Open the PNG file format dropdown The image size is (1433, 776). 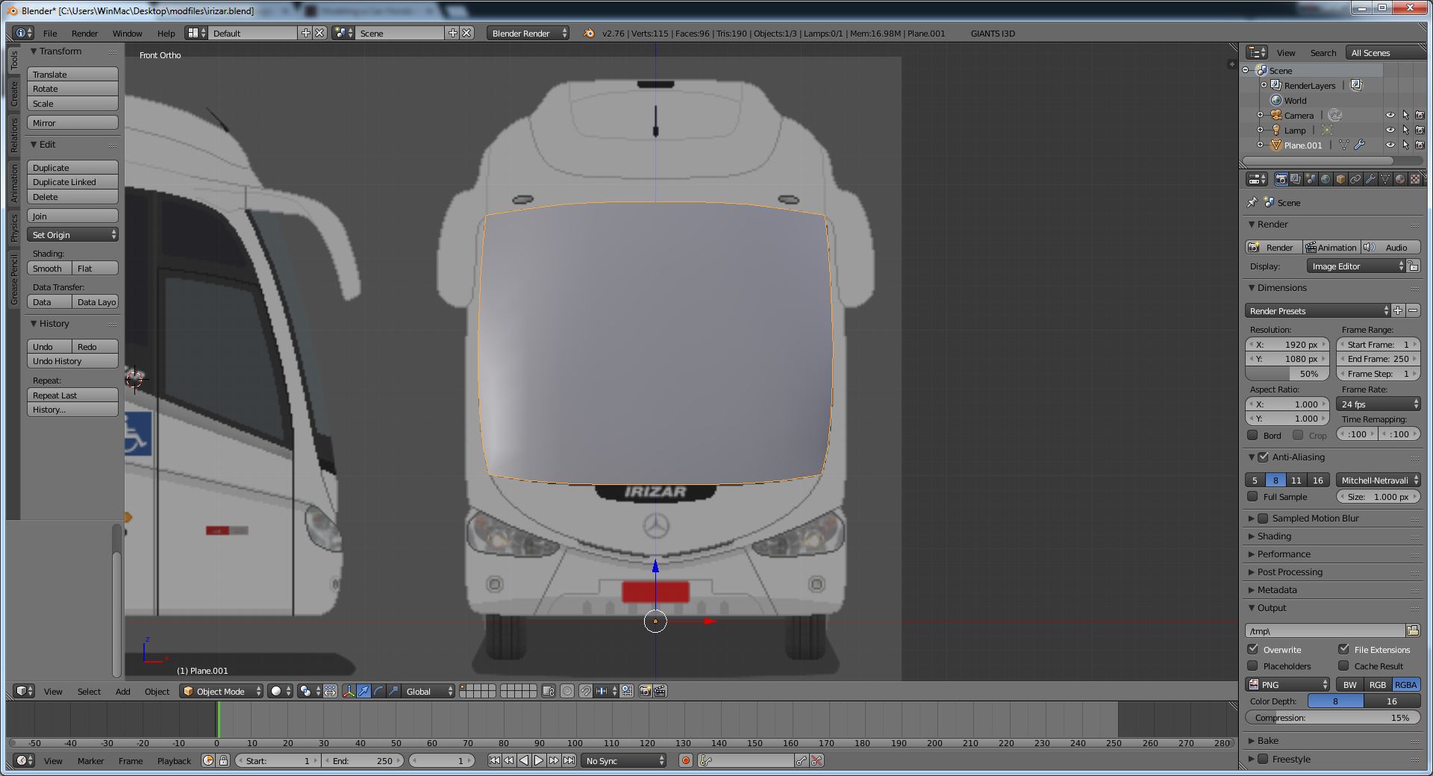coord(1287,684)
